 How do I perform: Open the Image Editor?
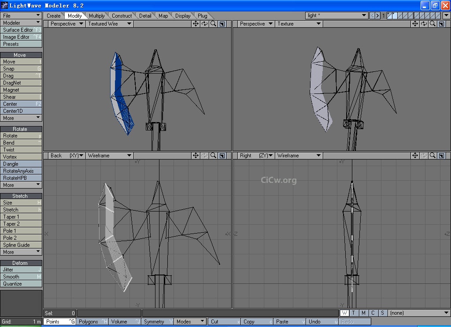pos(21,37)
